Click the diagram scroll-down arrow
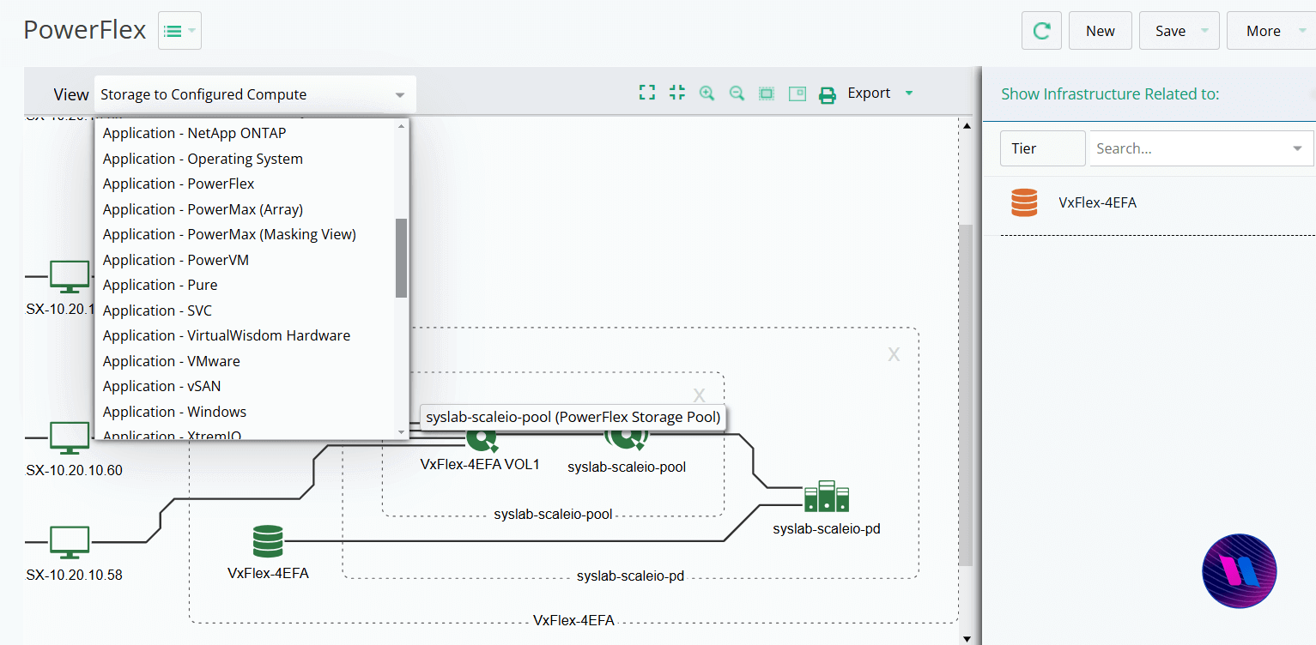1316x645 pixels. (966, 637)
